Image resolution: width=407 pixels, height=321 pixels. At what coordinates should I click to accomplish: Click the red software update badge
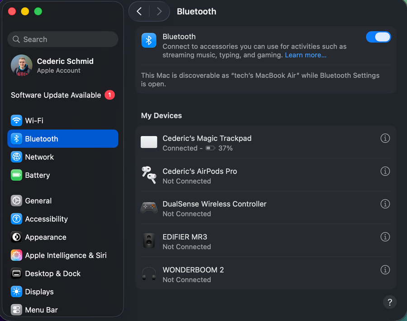(109, 95)
